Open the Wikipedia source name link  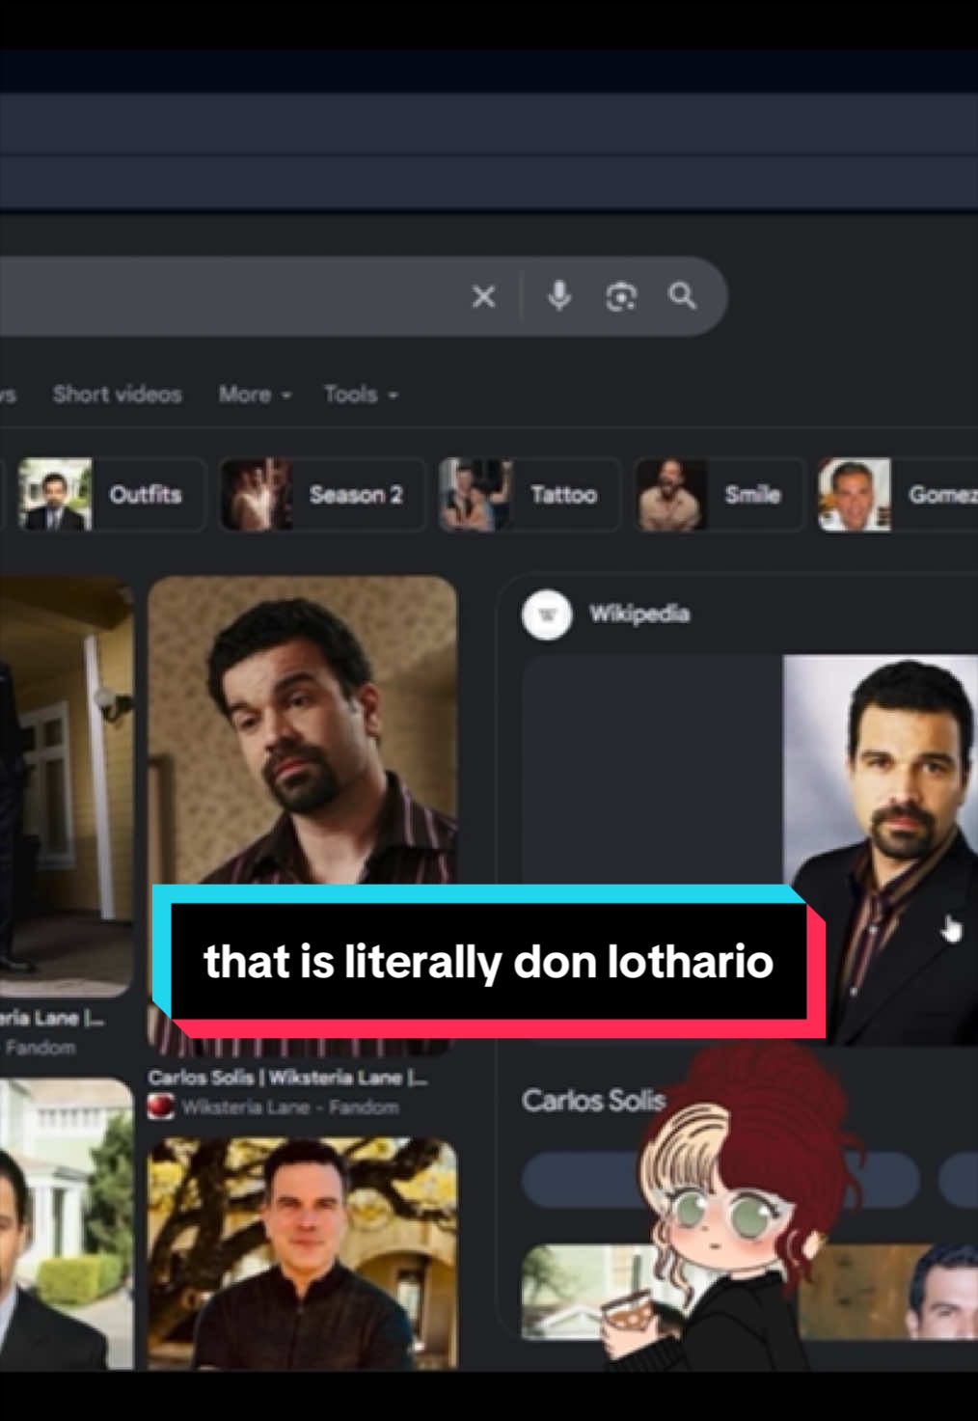(639, 615)
